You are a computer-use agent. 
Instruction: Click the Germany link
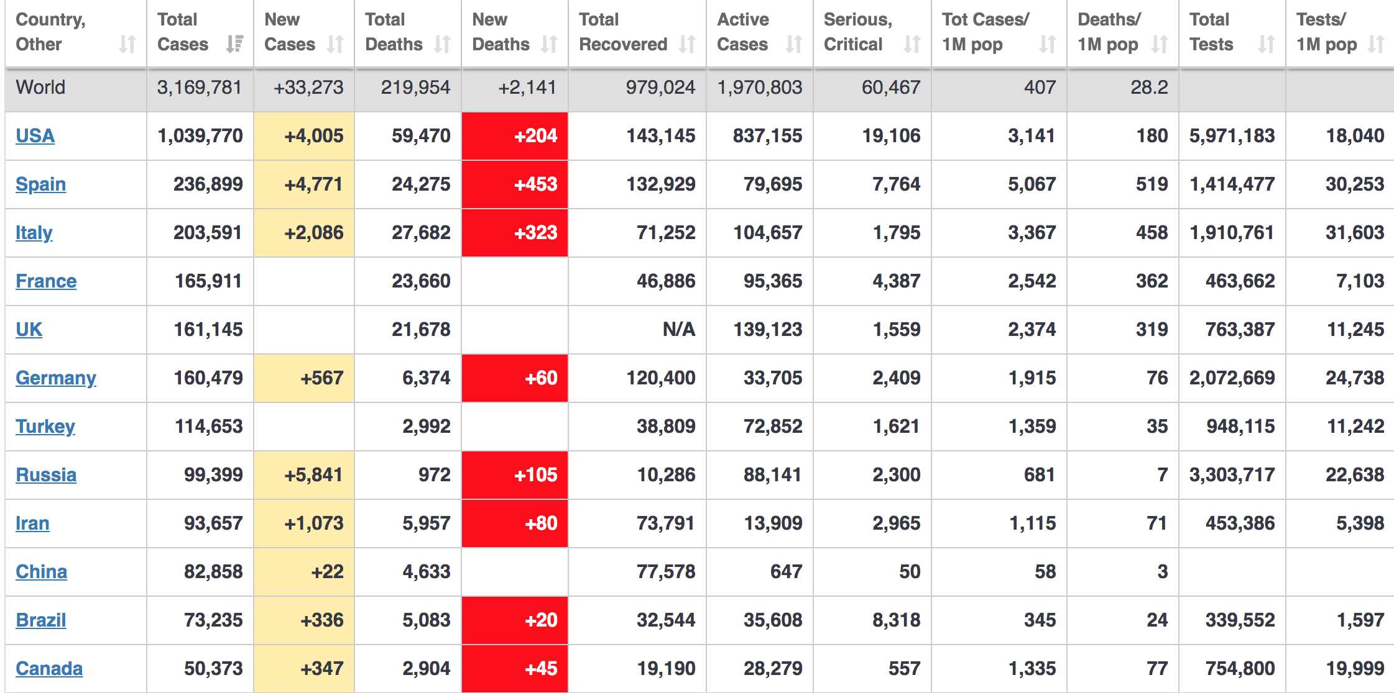(x=55, y=378)
